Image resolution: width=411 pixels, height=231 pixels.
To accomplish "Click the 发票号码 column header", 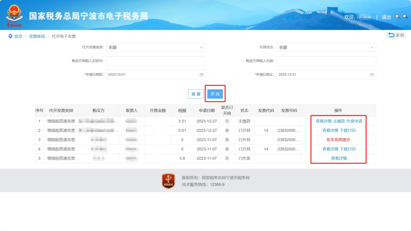I will 289,111.
